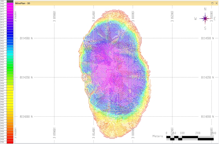Screen dimensions: 219x144
Task: Select the PIT40 legend label
Action: (x=3, y=89)
